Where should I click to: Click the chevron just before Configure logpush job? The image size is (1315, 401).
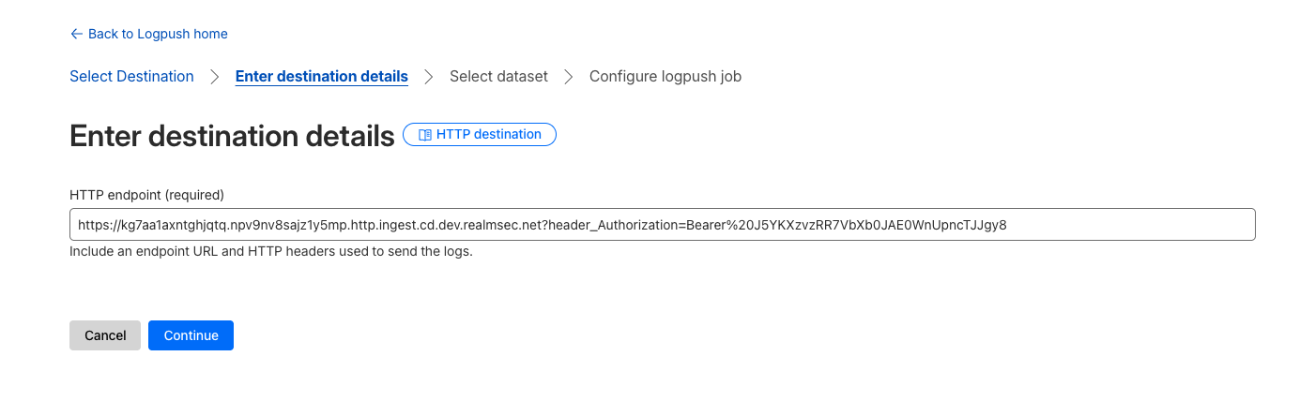click(x=569, y=77)
